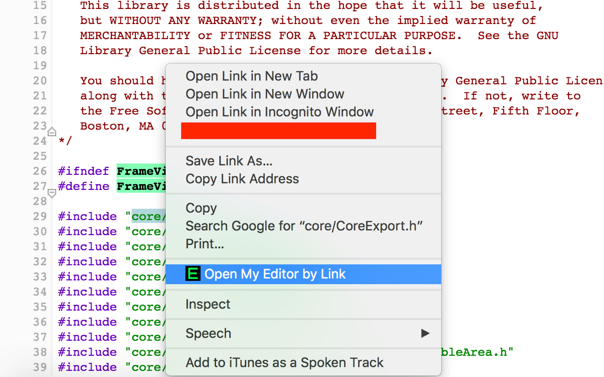Click the core include link on line 39
Screen dimensions: 604x377
148,367
